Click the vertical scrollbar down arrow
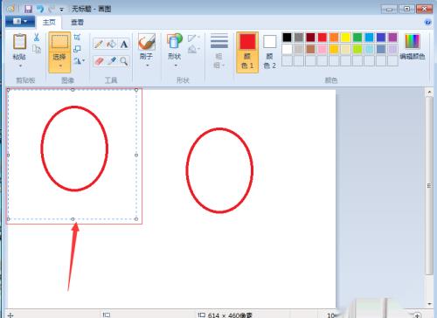The height and width of the screenshot is (318, 437). pyautogui.click(x=429, y=304)
